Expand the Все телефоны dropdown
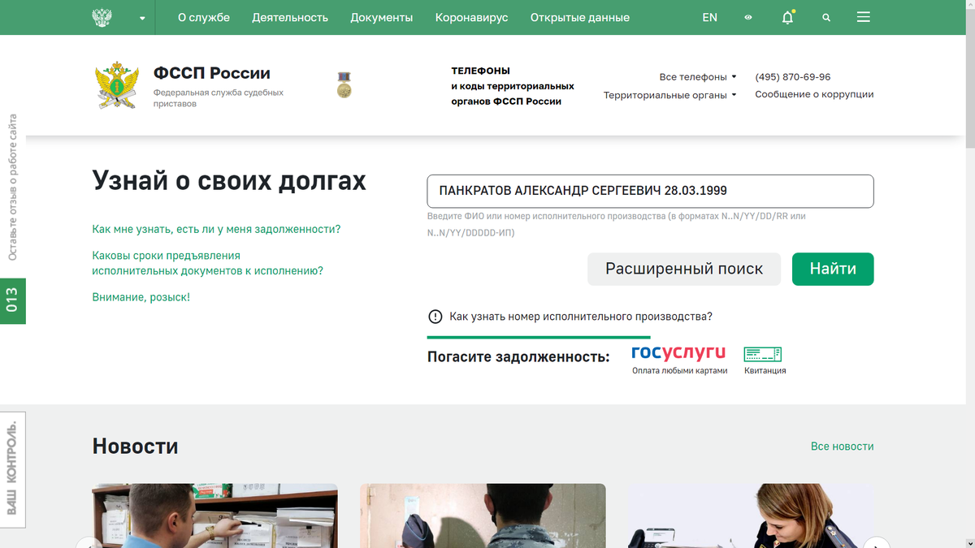 click(698, 77)
